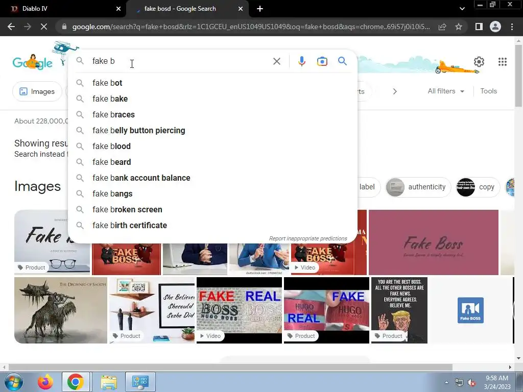The height and width of the screenshot is (392, 523).
Task: Open the Control Panel taskbar icon
Action: [x=140, y=382]
